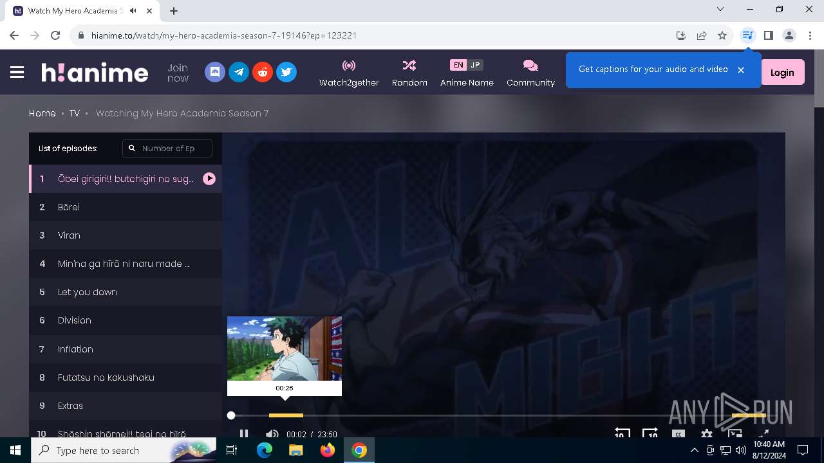Select episode 3 Viran
This screenshot has height=463, width=824.
126,235
